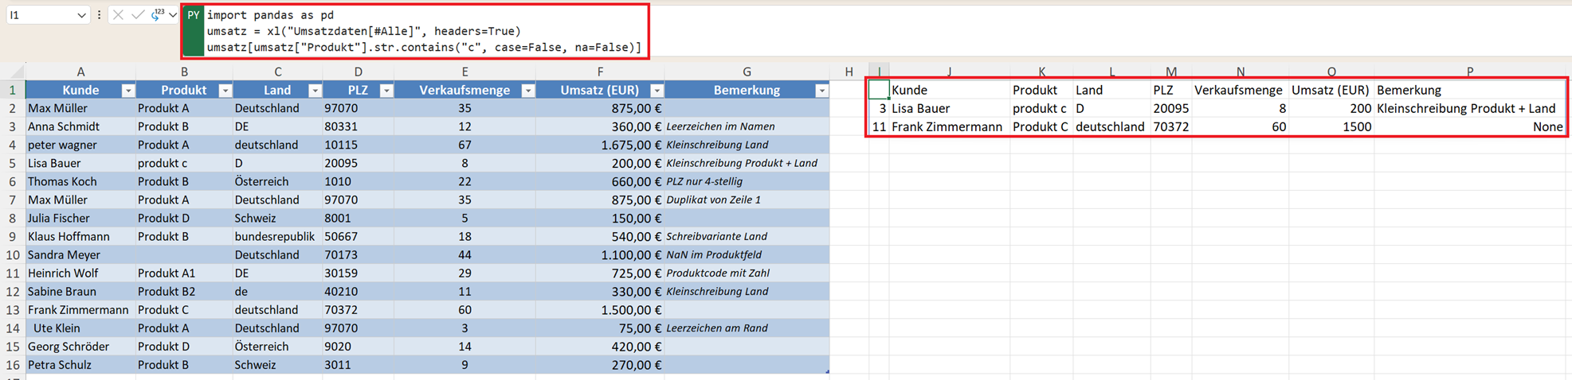Click the green PY badge in formula bar

pos(193,16)
